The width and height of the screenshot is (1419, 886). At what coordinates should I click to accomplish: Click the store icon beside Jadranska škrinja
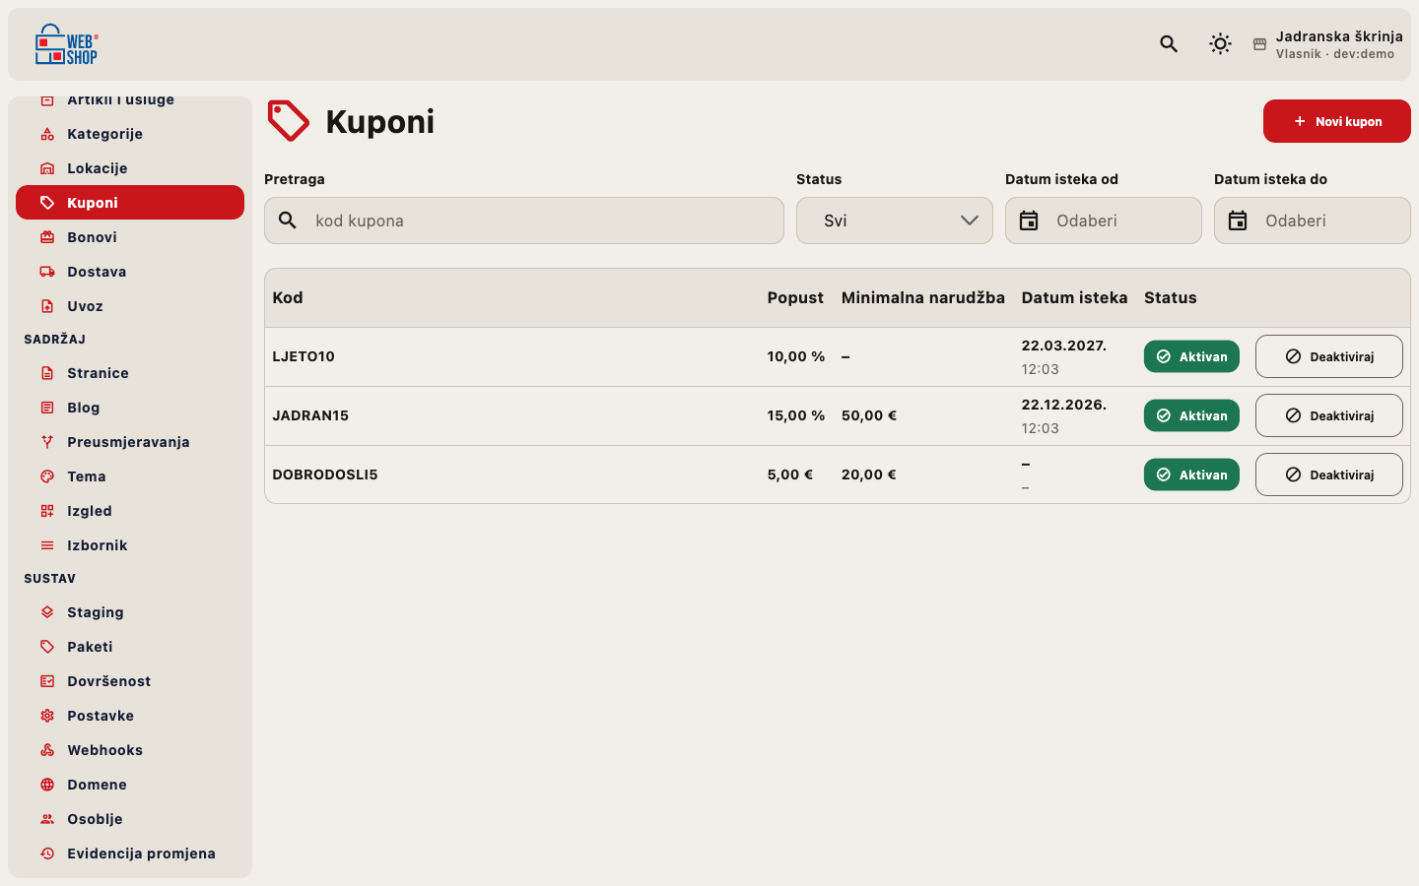1259,44
